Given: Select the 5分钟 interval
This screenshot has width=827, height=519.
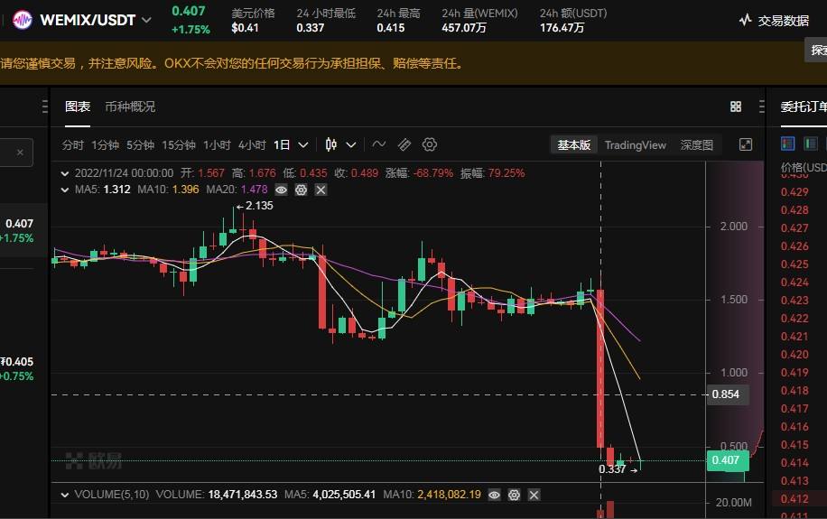Looking at the screenshot, I should click(140, 145).
